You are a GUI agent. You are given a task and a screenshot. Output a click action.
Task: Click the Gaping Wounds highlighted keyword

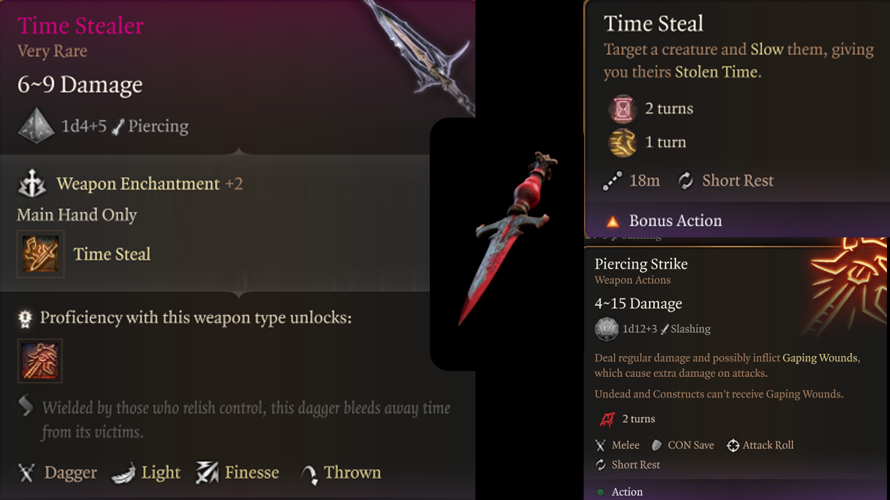tap(820, 358)
